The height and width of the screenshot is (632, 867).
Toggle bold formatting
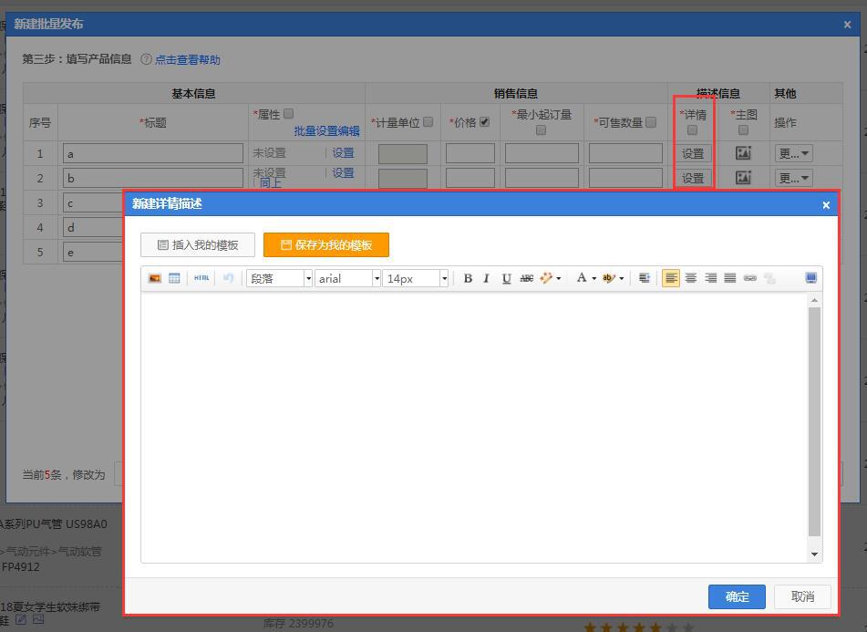(x=468, y=278)
